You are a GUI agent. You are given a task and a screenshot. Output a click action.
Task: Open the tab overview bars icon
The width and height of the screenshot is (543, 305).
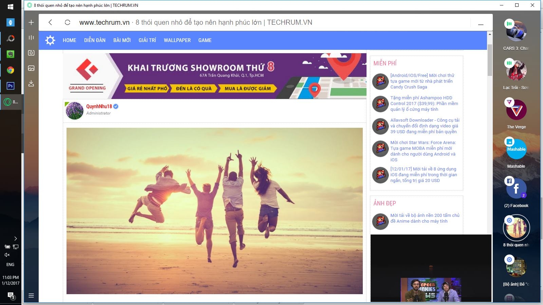coord(31,38)
